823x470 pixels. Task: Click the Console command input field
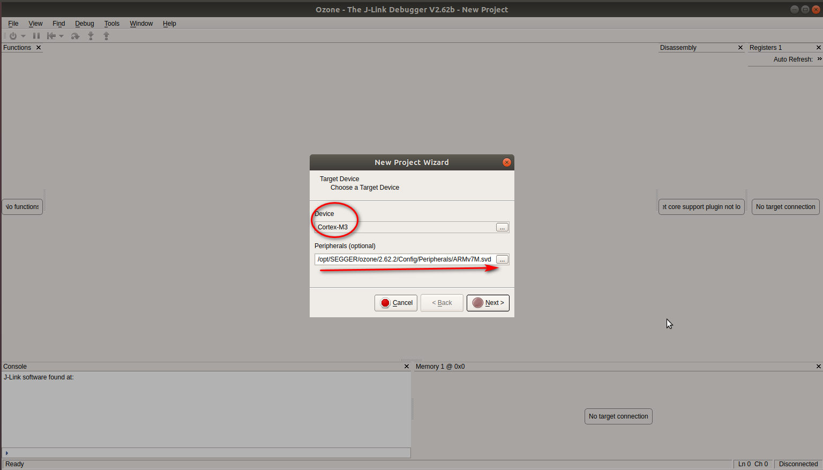click(x=206, y=453)
